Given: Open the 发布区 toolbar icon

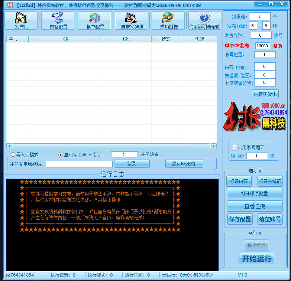Looking at the screenshot, I should tap(21, 20).
